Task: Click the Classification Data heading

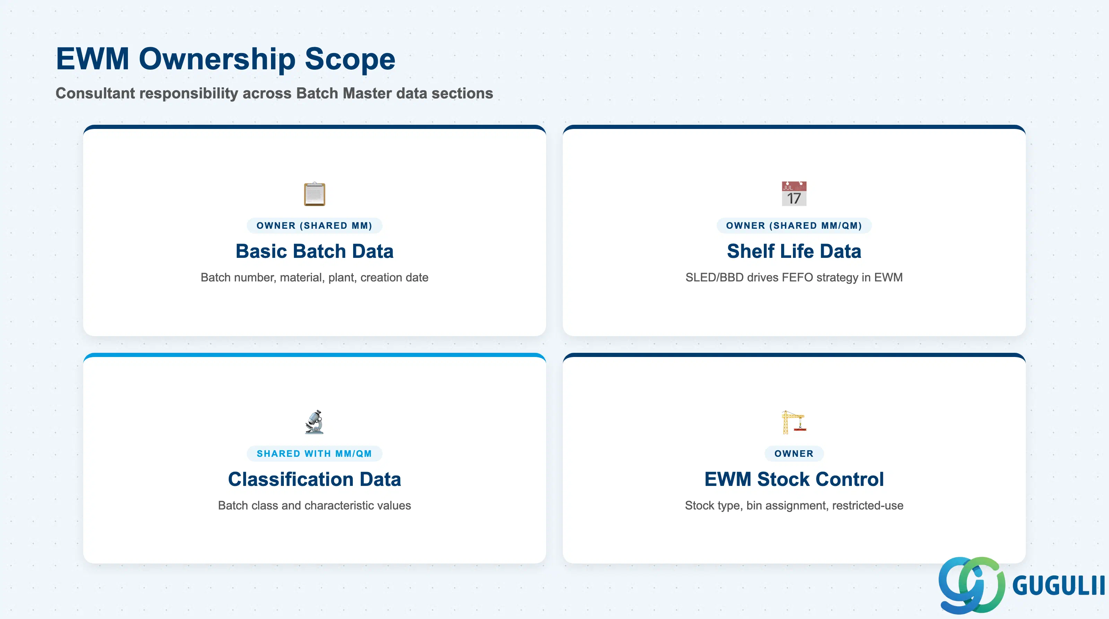Action: pos(314,479)
